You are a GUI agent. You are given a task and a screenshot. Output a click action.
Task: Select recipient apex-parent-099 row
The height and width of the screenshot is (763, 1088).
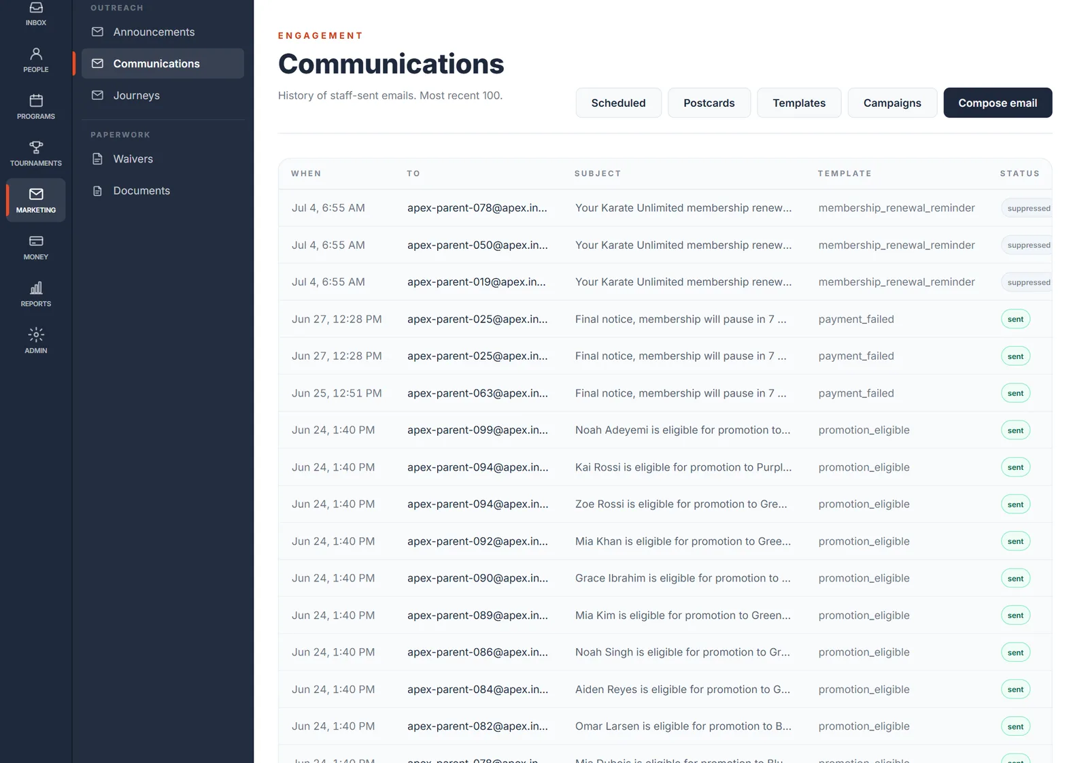tap(477, 430)
